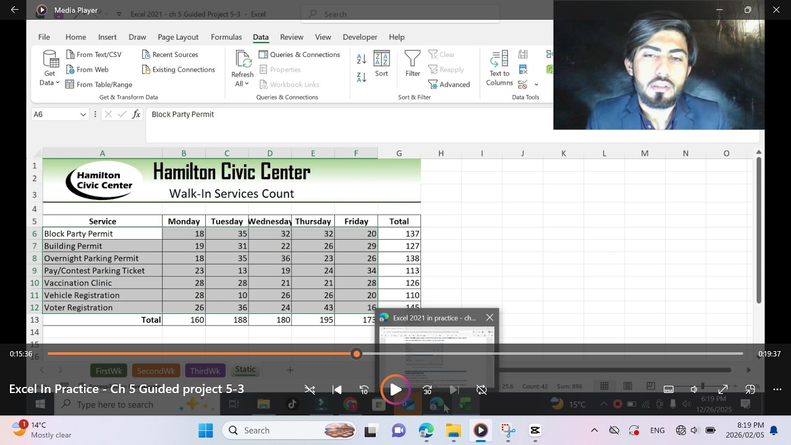Open Queries & Connections pane
Screen dimensions: 791x445
point(299,54)
